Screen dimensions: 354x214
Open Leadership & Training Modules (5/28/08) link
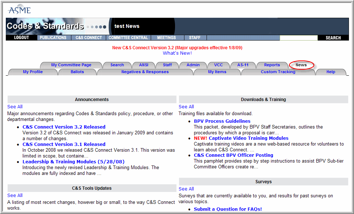(74, 162)
